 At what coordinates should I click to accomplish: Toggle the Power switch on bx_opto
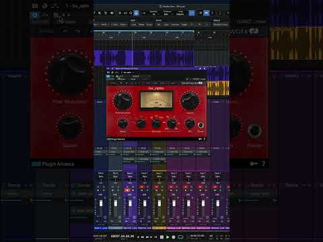click(201, 125)
